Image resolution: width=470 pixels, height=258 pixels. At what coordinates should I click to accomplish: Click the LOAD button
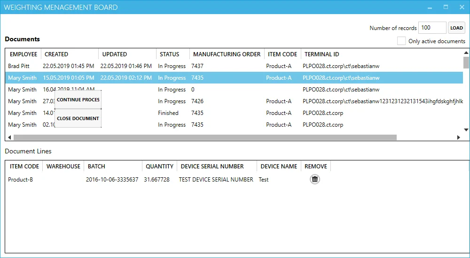point(456,28)
